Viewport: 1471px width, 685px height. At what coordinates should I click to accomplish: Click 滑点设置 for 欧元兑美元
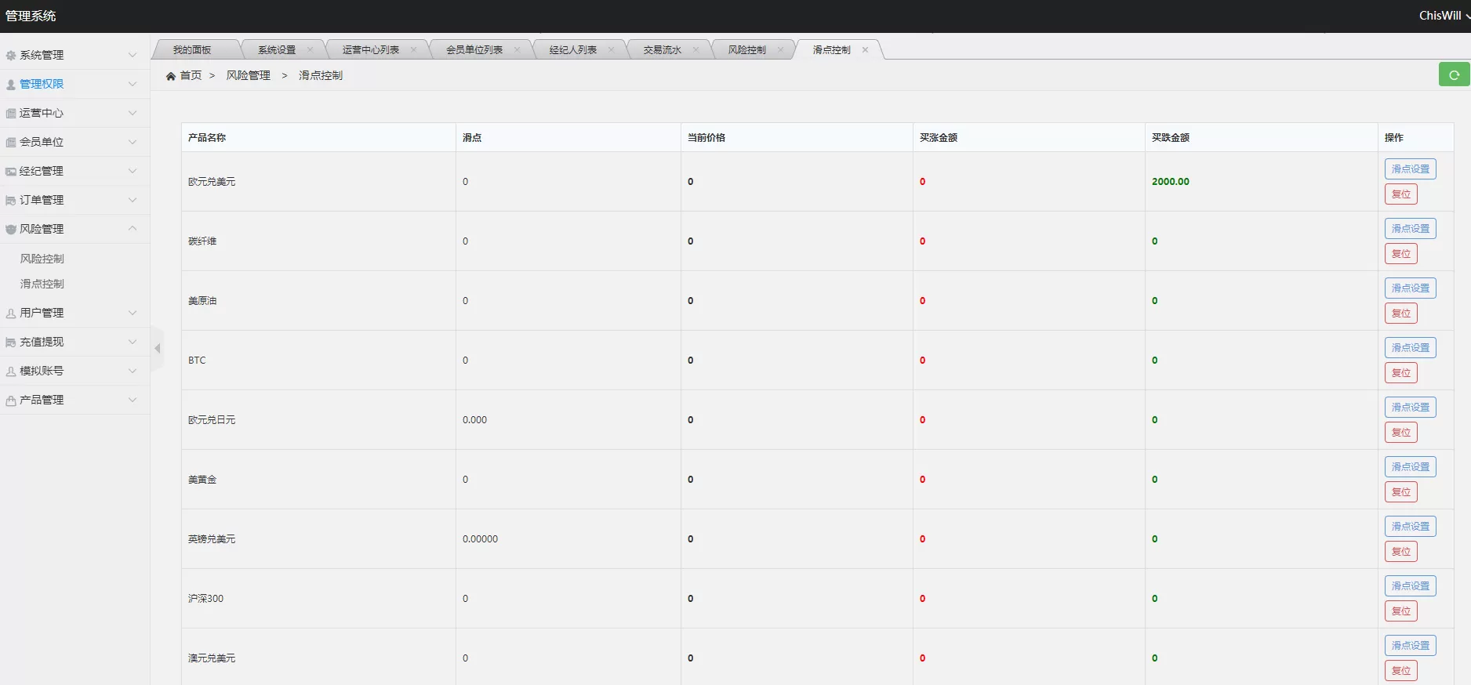1410,169
